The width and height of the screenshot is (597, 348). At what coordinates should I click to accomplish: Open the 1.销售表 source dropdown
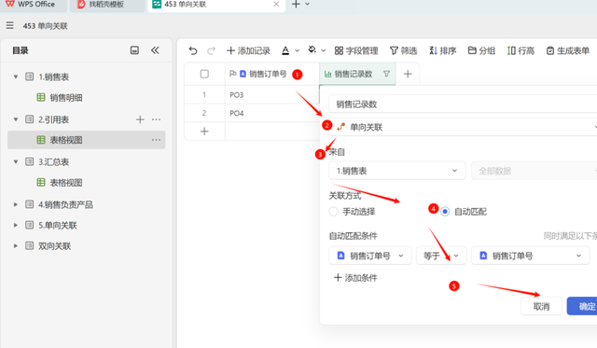(x=397, y=171)
